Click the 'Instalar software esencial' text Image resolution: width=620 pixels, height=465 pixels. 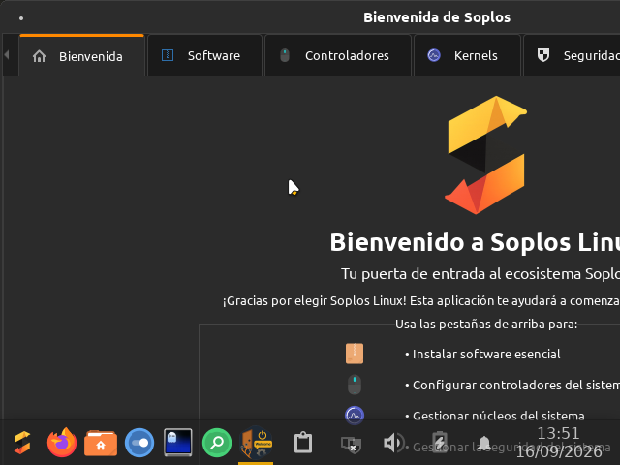click(486, 354)
